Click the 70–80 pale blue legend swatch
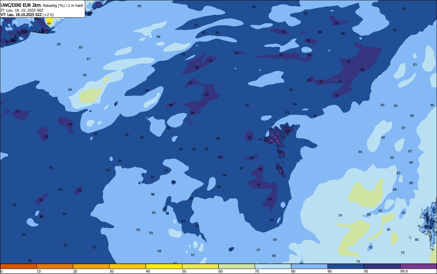The width and height of the screenshot is (437, 274). coord(273,266)
